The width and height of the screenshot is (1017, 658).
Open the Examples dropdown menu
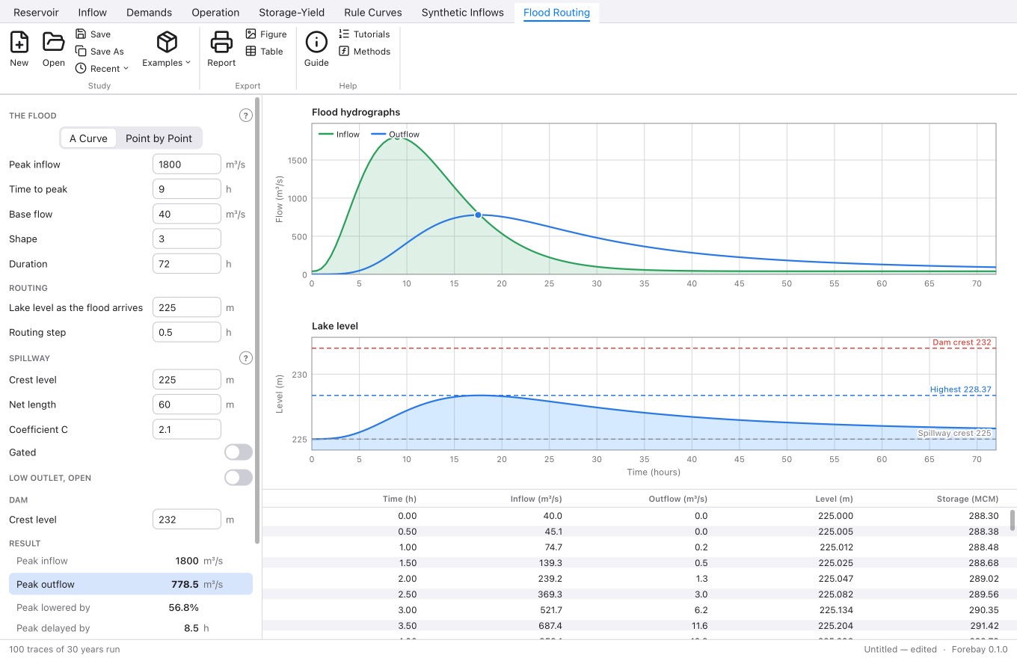167,49
